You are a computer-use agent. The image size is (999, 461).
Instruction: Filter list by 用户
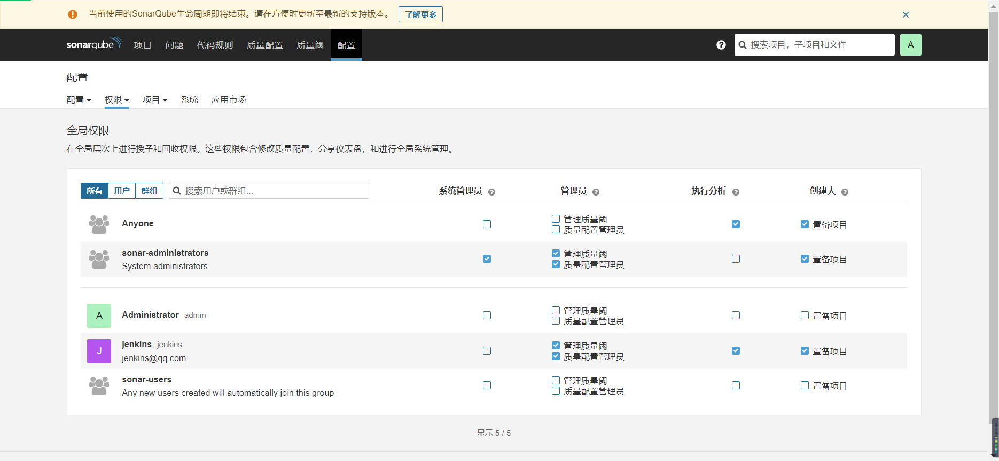click(x=122, y=191)
